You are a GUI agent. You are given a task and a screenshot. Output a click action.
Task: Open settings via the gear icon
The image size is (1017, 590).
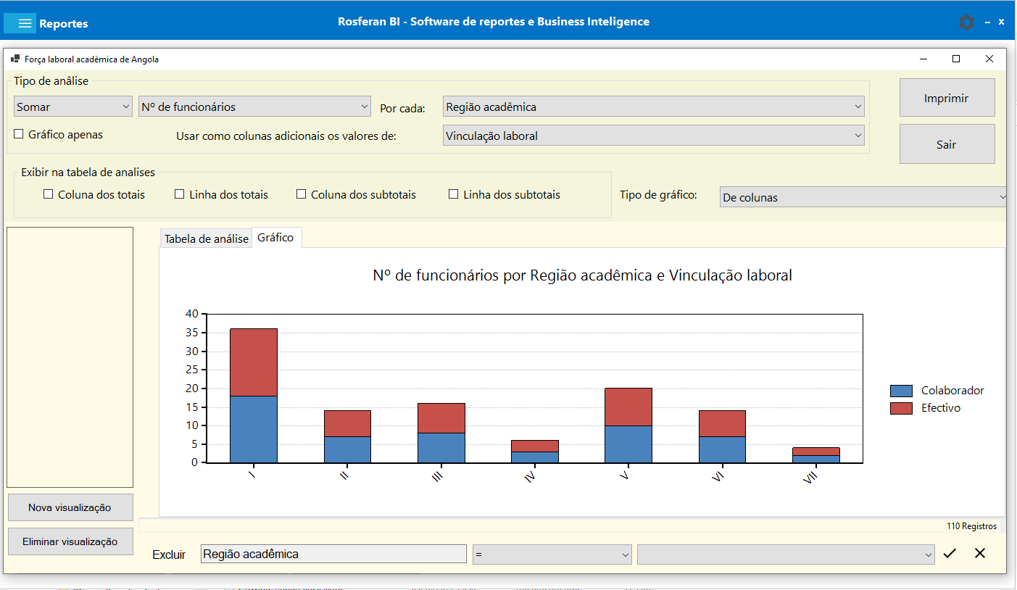966,22
